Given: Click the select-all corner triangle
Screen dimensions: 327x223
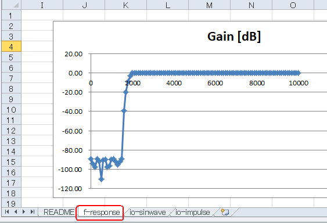Looking at the screenshot, I should click(x=11, y=5).
